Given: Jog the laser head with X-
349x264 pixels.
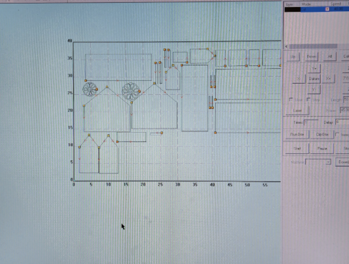Looking at the screenshot, I should (298, 79).
